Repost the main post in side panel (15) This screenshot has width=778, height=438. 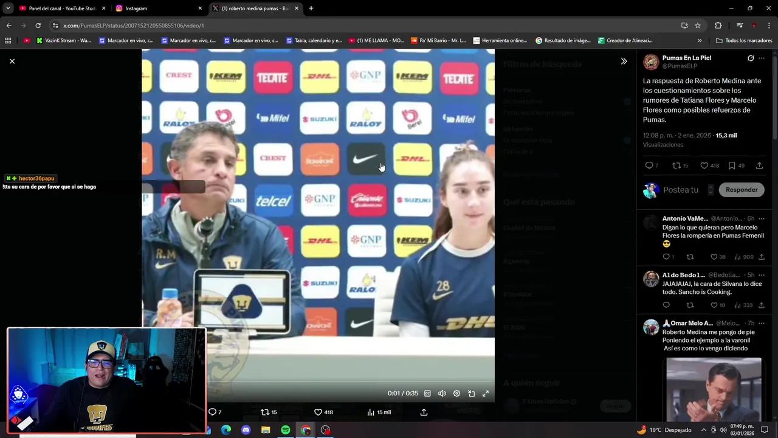pos(680,165)
